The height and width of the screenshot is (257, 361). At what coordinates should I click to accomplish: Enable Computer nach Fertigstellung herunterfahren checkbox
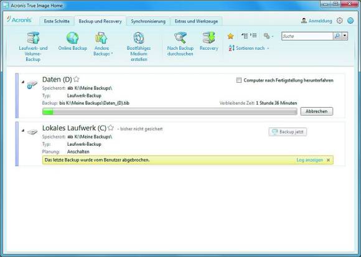coord(239,80)
